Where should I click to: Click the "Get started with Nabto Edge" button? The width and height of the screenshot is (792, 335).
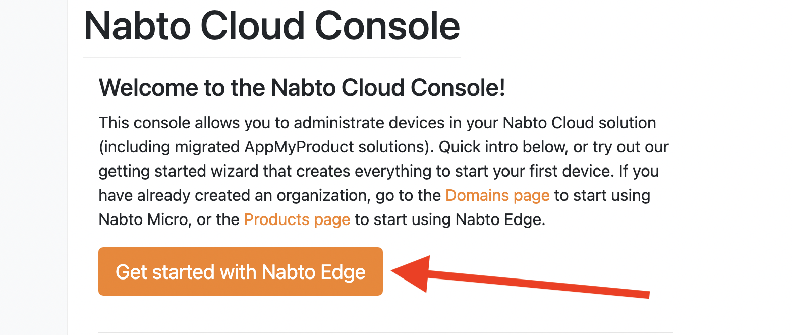click(240, 271)
